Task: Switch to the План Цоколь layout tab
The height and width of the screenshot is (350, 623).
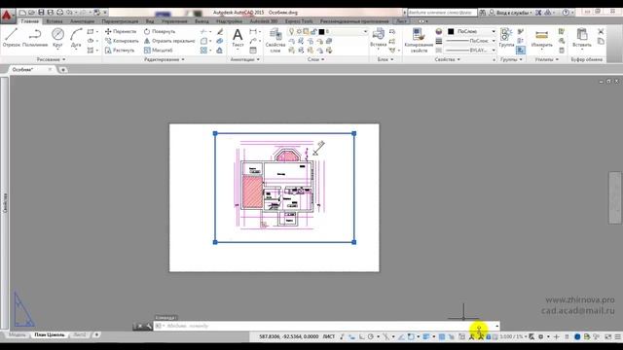Action: coord(50,335)
